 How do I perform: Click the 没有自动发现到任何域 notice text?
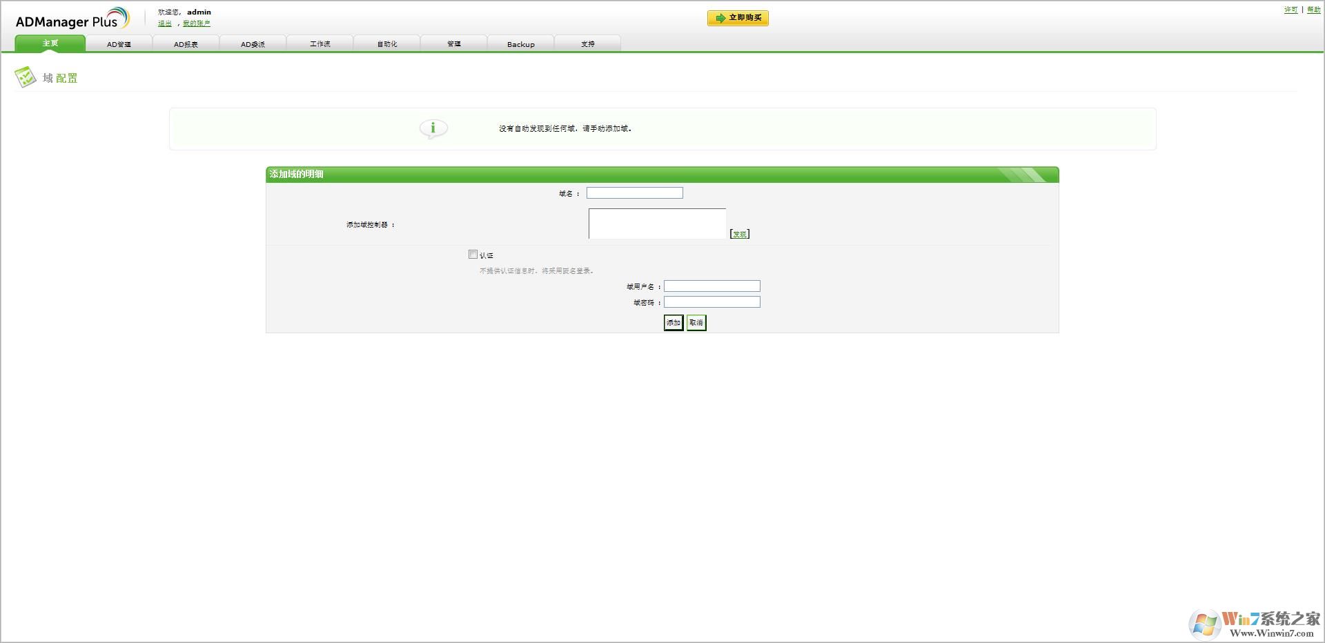click(x=565, y=128)
